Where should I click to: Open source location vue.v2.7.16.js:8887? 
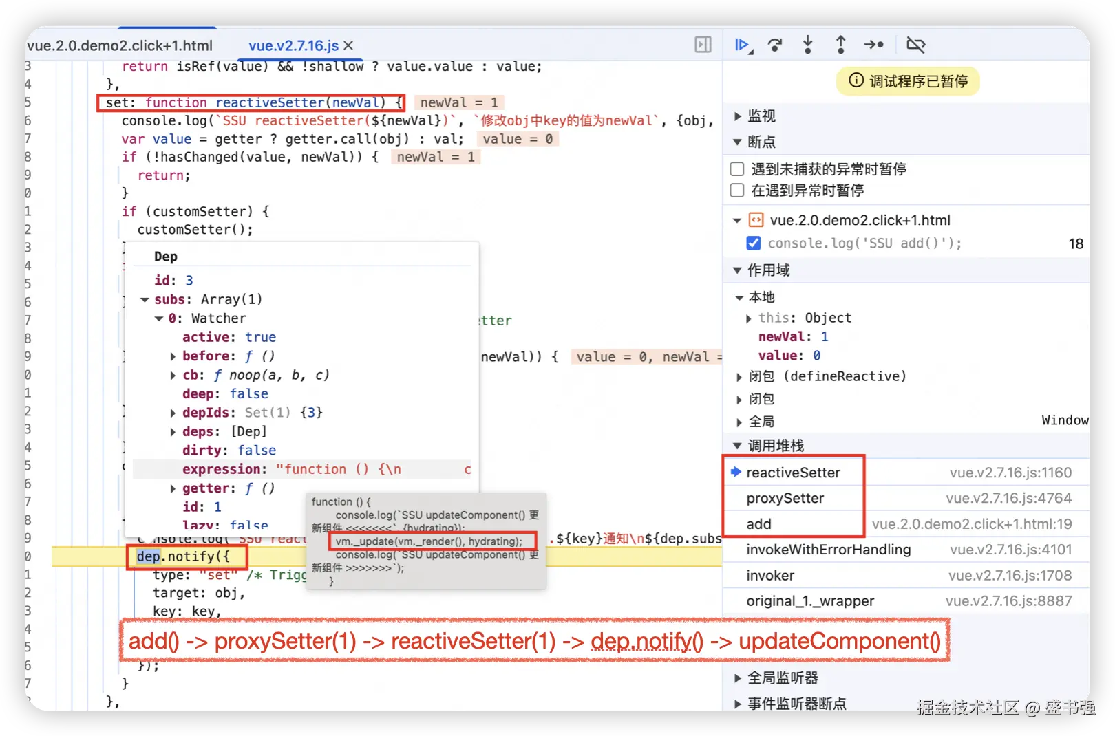point(1009,601)
